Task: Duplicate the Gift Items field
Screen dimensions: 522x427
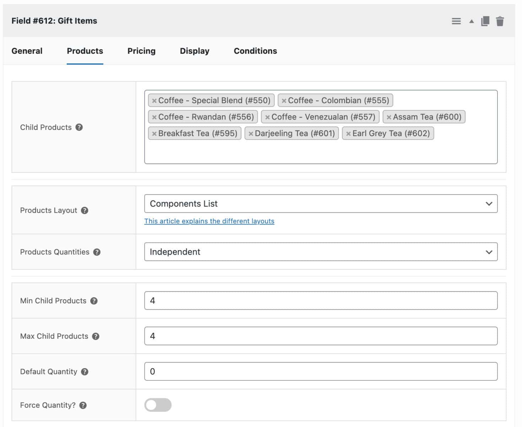Action: coord(485,21)
